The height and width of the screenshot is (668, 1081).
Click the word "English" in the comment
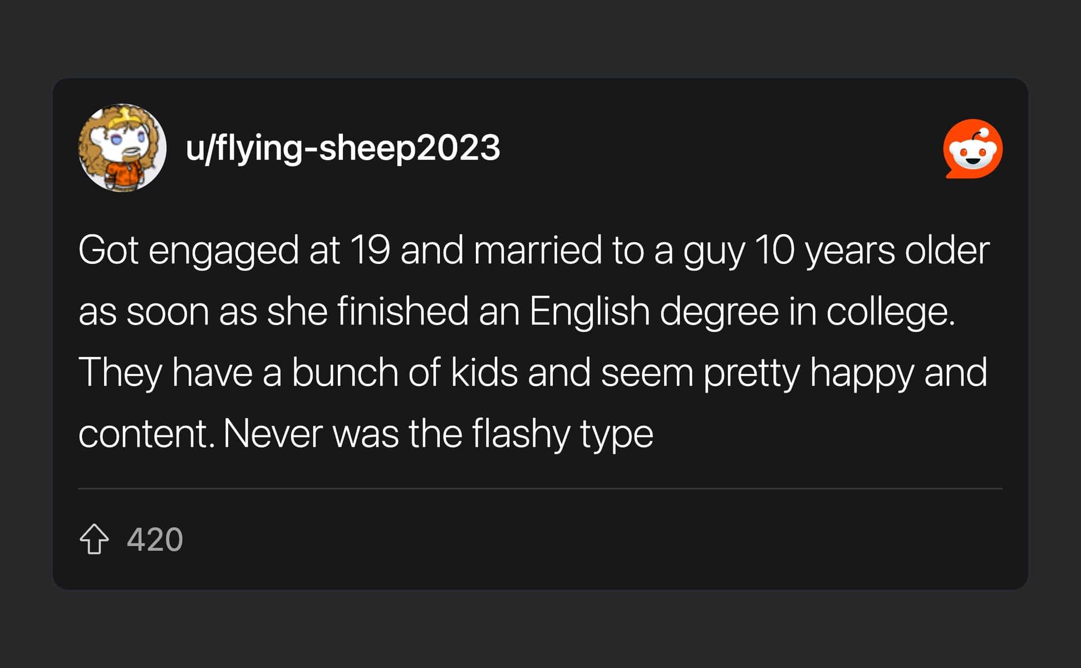[x=589, y=311]
